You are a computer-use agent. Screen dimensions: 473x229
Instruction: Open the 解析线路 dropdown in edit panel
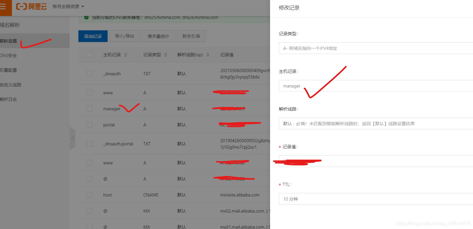376,124
